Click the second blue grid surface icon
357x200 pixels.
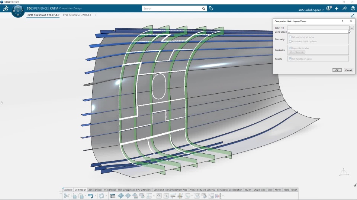128,196
